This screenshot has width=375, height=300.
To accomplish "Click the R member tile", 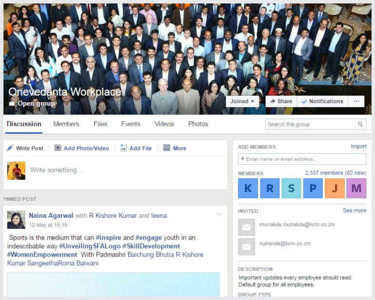I will pos(270,188).
